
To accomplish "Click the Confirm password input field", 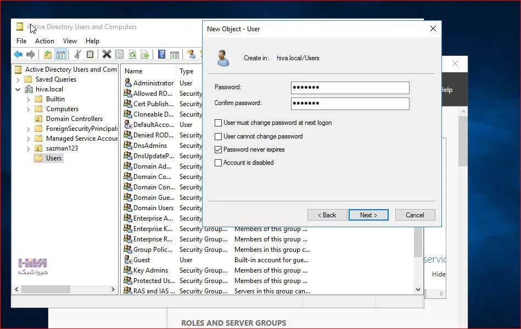I will pyautogui.click(x=350, y=103).
